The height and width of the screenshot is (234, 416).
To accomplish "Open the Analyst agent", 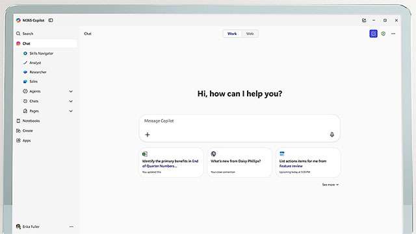I will 35,63.
